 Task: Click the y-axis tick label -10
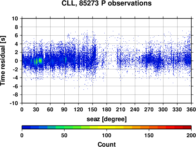coord(14,103)
